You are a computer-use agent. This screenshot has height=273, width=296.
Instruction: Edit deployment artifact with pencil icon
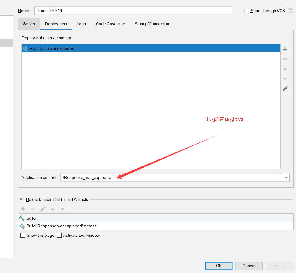click(x=285, y=89)
